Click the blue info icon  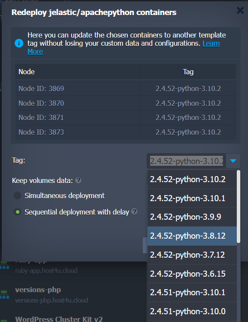coord(19,43)
